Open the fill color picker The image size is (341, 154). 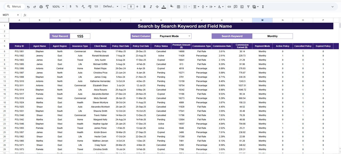[x=172, y=6]
